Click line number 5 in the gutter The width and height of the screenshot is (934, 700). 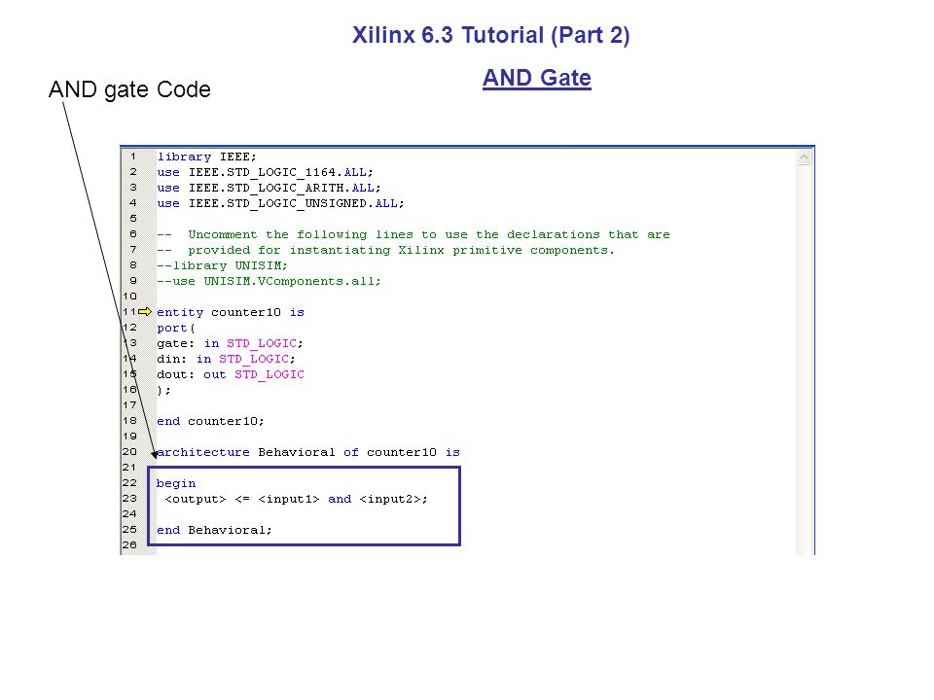pyautogui.click(x=133, y=219)
